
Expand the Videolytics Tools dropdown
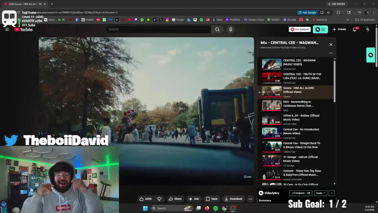click(320, 193)
